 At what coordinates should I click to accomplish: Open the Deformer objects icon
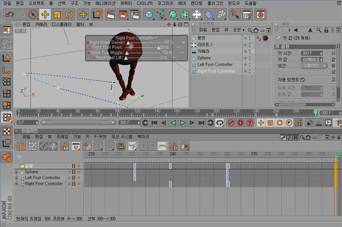click(x=209, y=15)
